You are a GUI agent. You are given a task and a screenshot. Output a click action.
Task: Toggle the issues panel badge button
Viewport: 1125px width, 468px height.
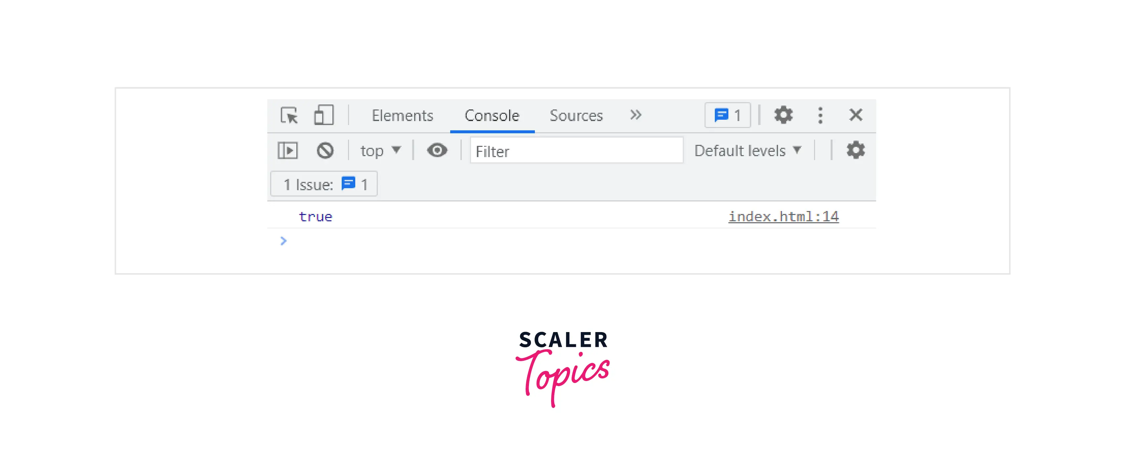(727, 115)
